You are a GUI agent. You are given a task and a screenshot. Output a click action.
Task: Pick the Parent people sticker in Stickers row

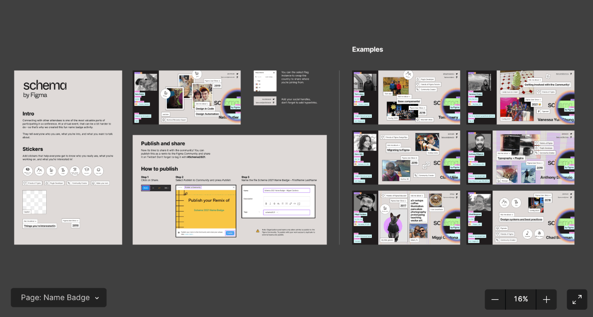(x=39, y=171)
